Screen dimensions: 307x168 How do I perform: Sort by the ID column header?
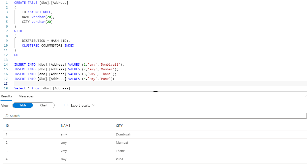8,125
